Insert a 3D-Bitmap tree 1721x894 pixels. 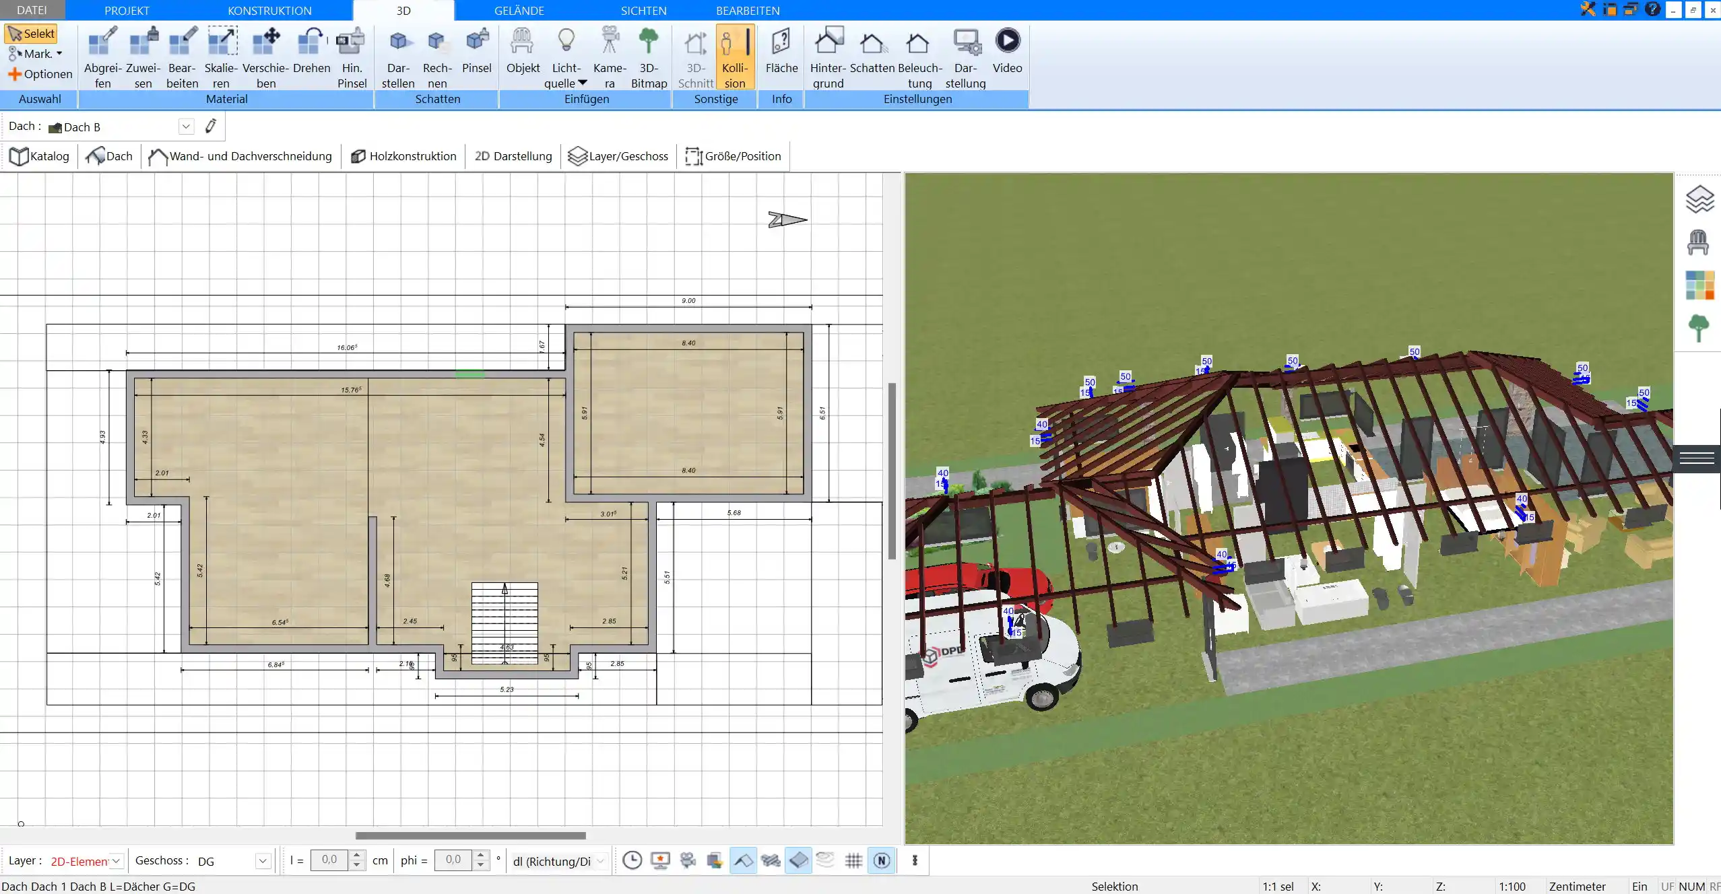(649, 57)
